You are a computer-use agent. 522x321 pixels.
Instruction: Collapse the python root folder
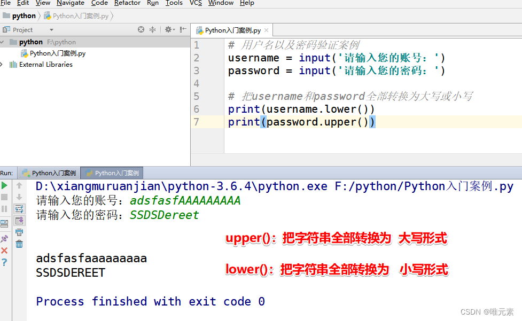tap(3, 42)
